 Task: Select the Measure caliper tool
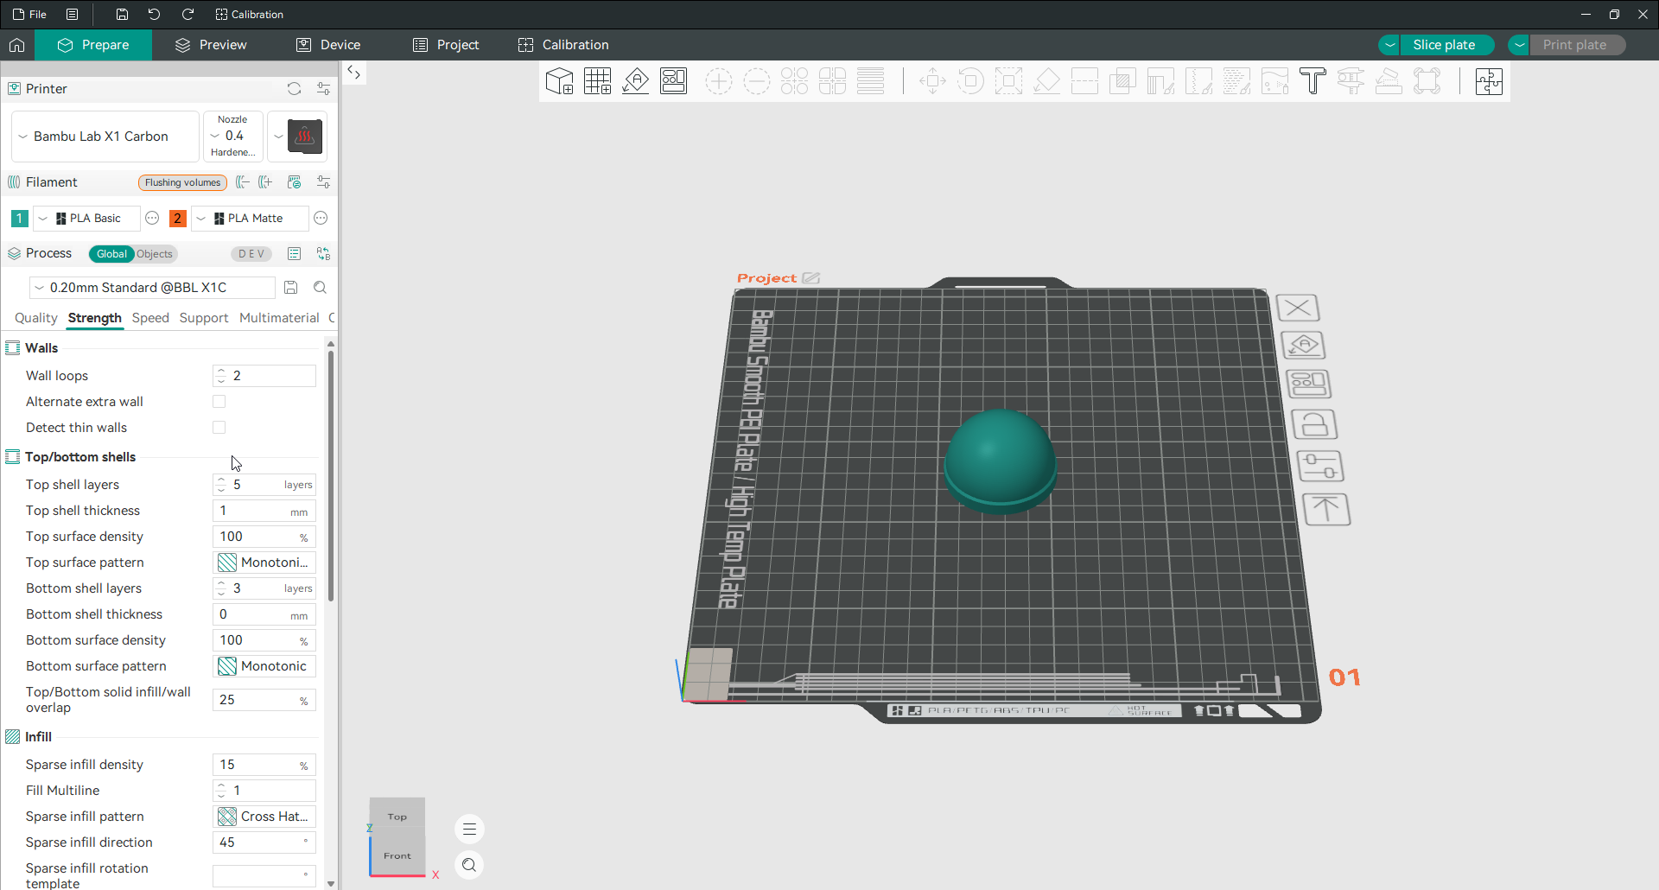(x=1351, y=81)
